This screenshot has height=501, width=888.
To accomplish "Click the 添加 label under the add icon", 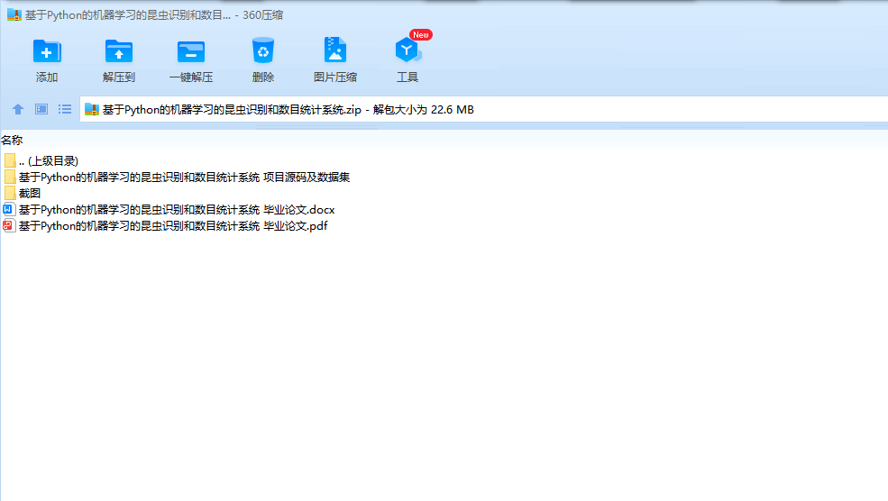I will [47, 77].
